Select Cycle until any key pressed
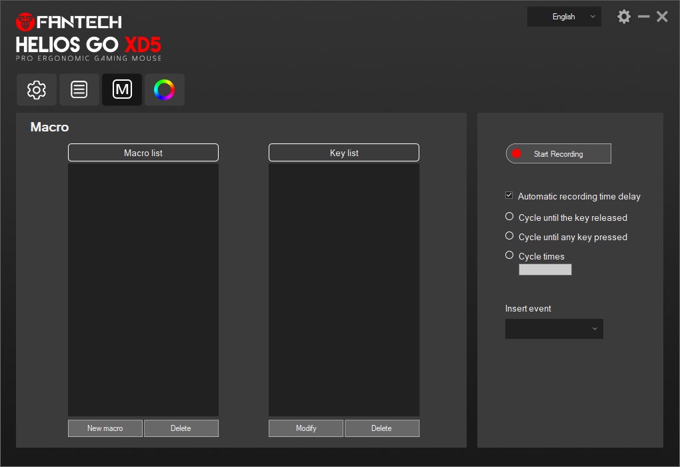The image size is (680, 467). [509, 236]
